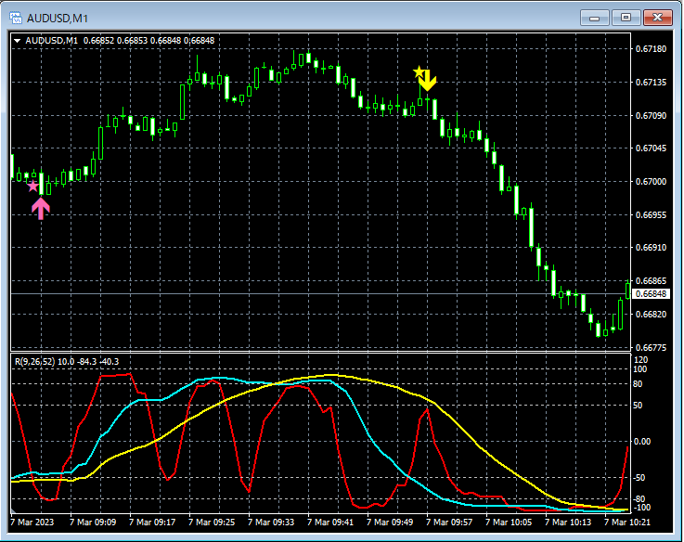The width and height of the screenshot is (684, 542).
Task: Click the chart window icon in title bar
Action: [18, 17]
